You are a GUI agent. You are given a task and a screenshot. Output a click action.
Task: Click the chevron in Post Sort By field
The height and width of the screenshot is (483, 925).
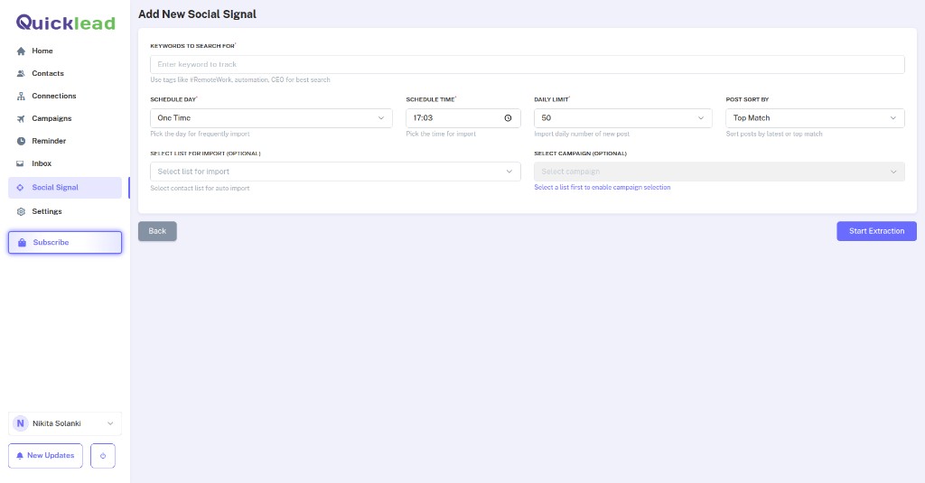pos(893,118)
